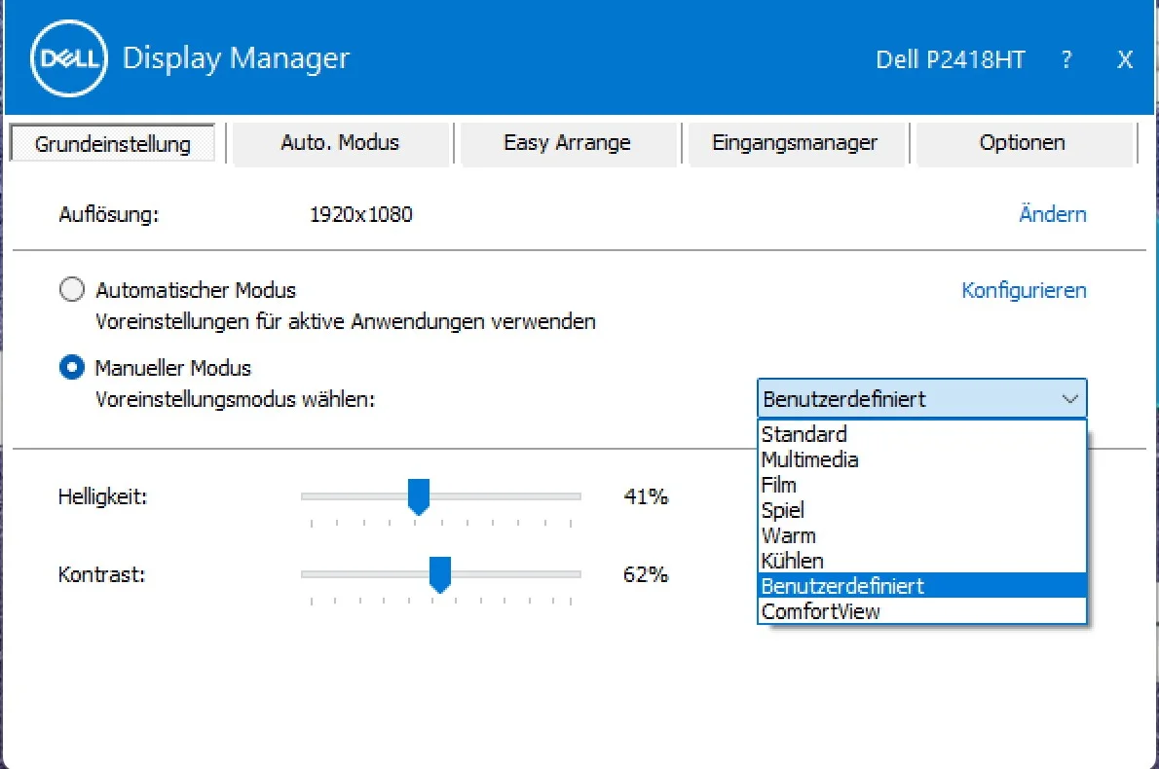Screen dimensions: 1159x769
Task: Choose Multimedia from the preset list
Action: 921,459
